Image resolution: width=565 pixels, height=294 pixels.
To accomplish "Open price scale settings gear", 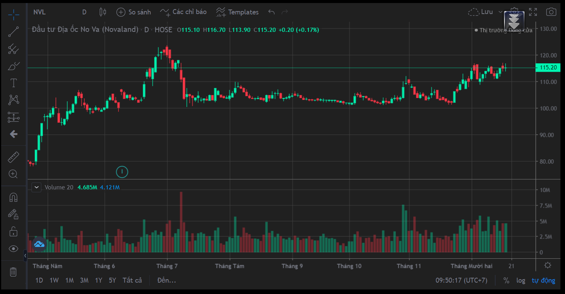I will (548, 265).
